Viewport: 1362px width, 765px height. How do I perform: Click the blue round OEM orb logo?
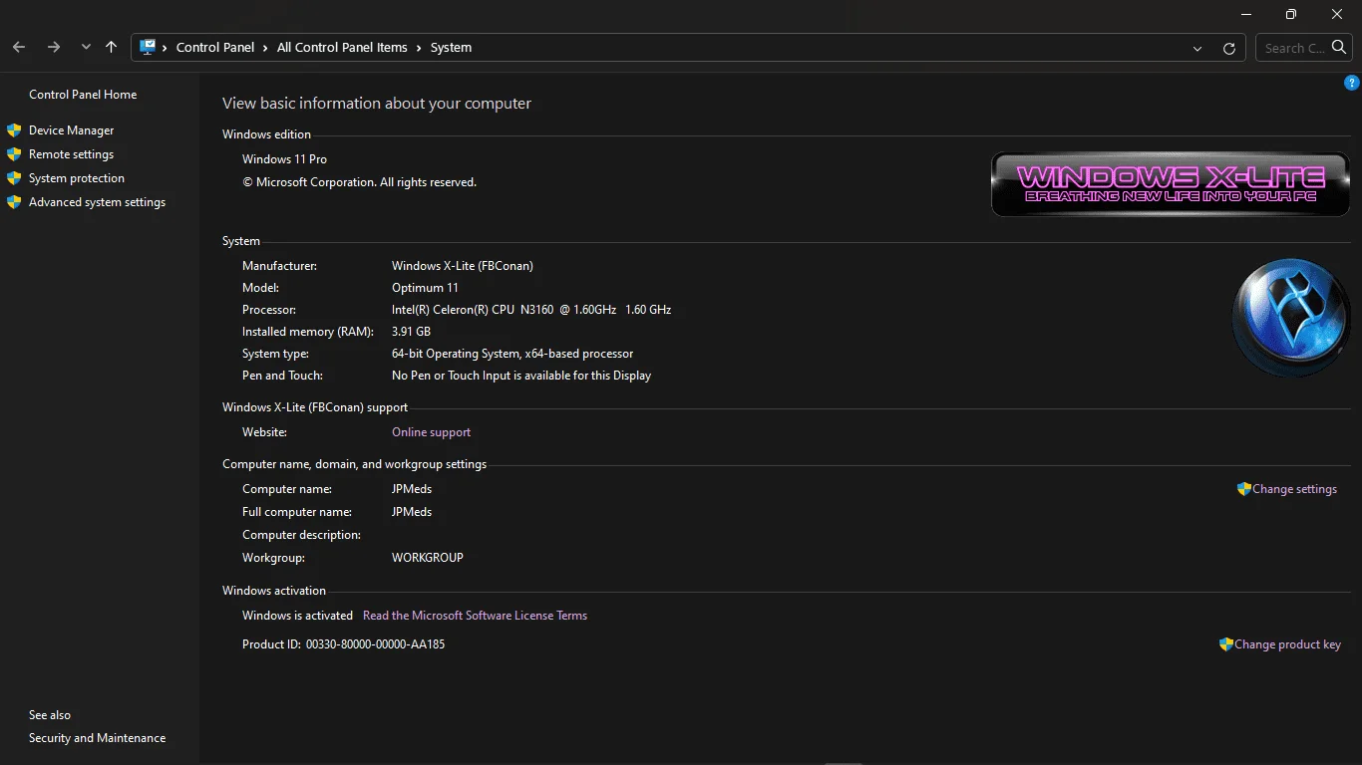coord(1291,318)
